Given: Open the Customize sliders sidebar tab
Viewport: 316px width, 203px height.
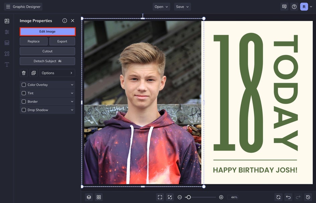Looking at the screenshot, I should pyautogui.click(x=7, y=32).
